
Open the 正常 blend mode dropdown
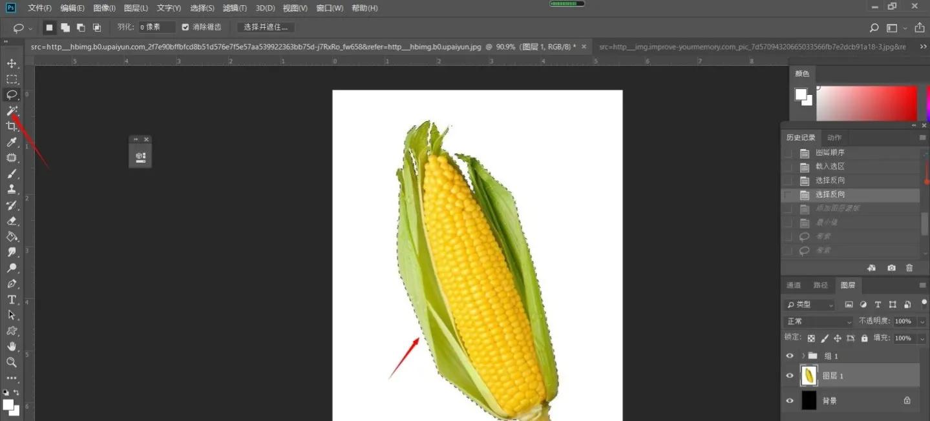(819, 321)
